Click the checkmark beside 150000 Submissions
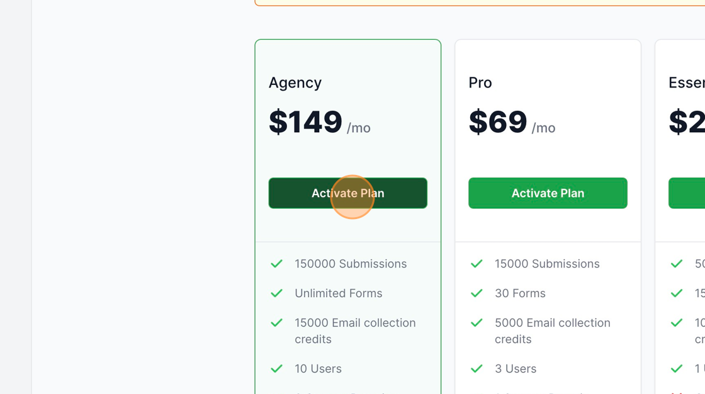The height and width of the screenshot is (394, 705). coord(276,264)
